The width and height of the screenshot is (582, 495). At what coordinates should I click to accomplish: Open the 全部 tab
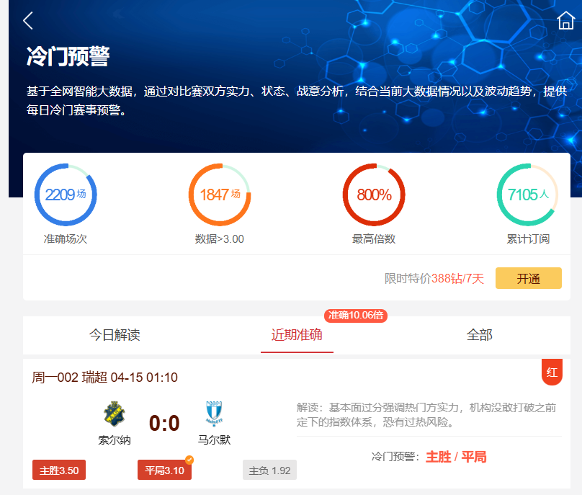click(x=479, y=335)
